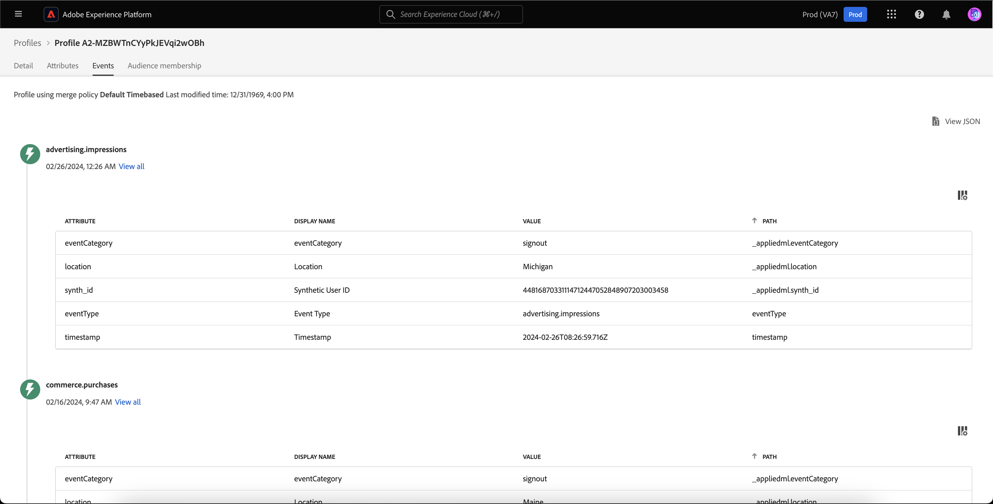Click the commerce.purchases event lightning icon

(30, 389)
